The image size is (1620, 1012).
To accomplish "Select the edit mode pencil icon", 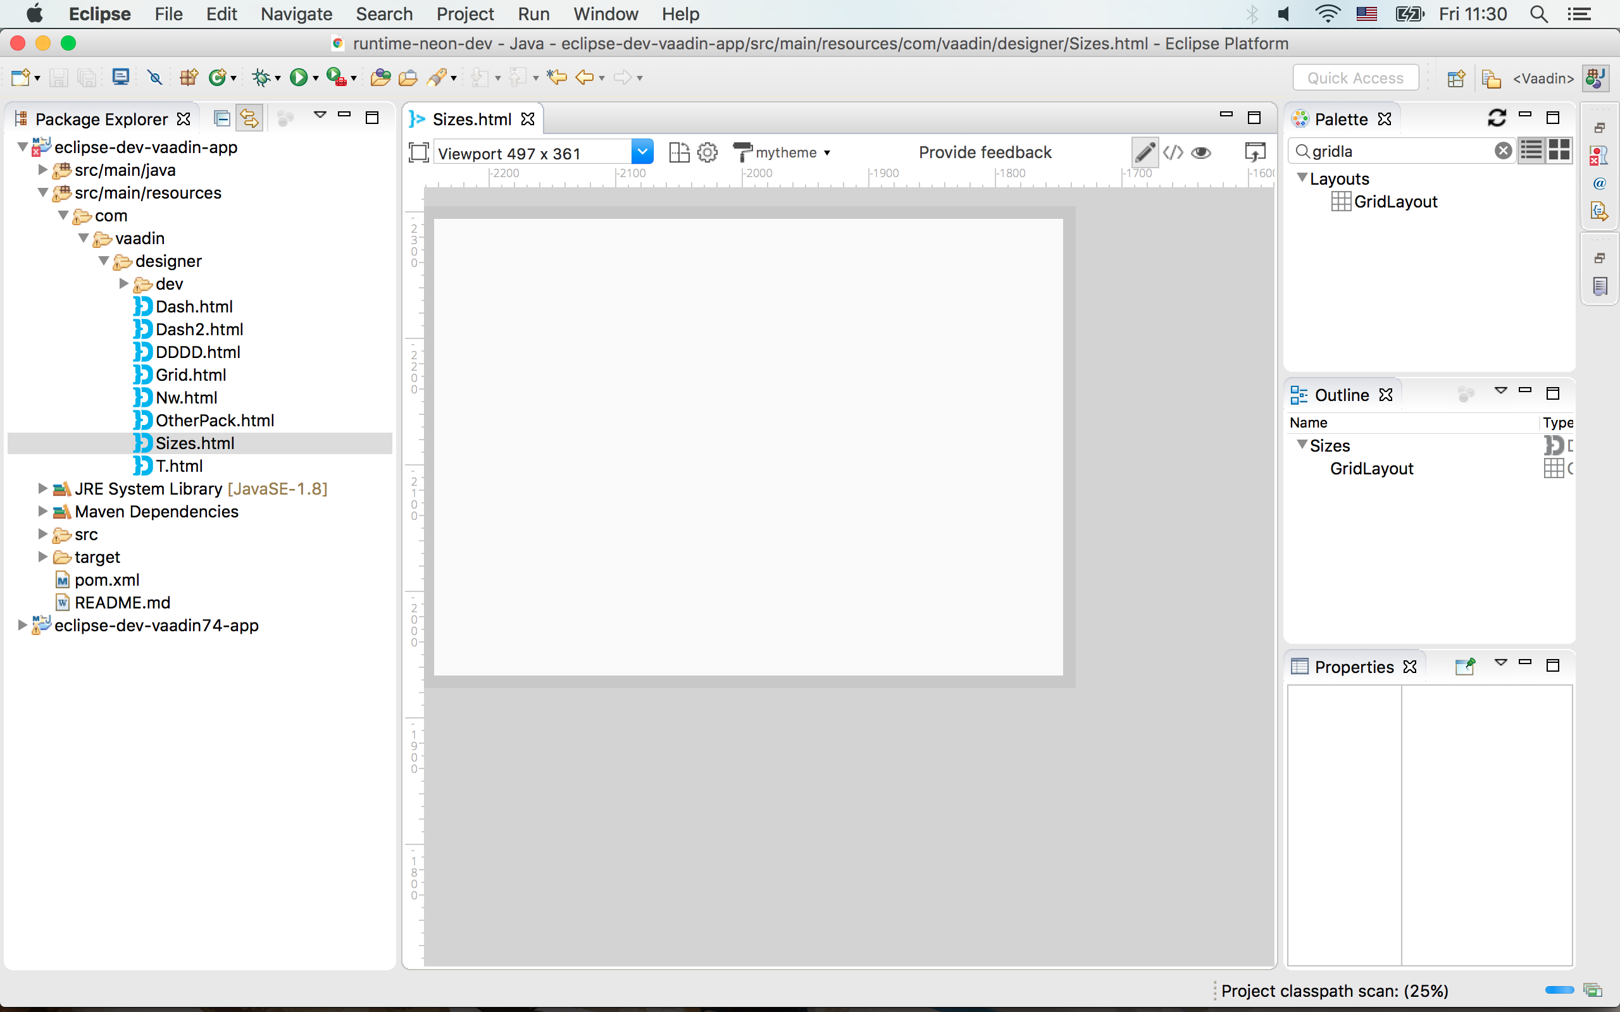I will (1145, 152).
